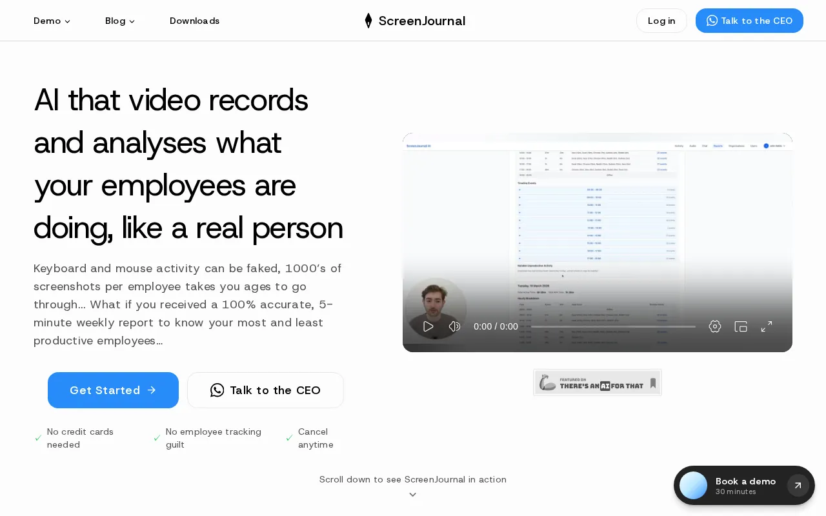Go to the Downloads page
Image resolution: width=826 pixels, height=516 pixels.
[194, 21]
